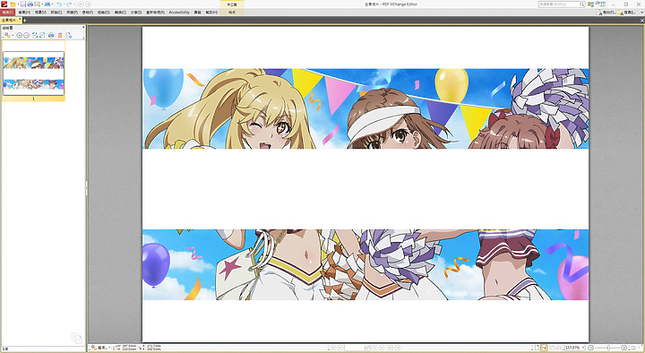Switch to the Organize ribbon tab

coord(103,13)
